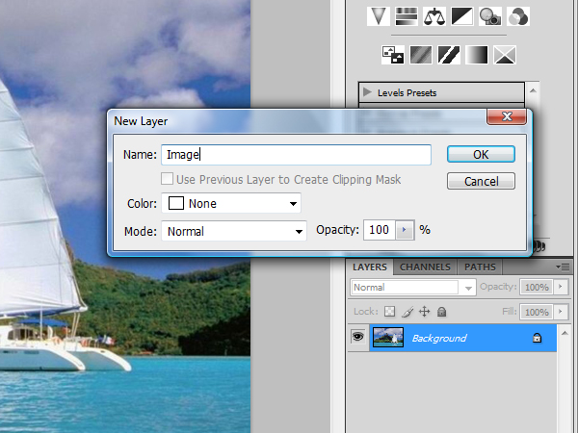
Task: Open the Layers panel Opacity slider arrow
Action: 561,287
